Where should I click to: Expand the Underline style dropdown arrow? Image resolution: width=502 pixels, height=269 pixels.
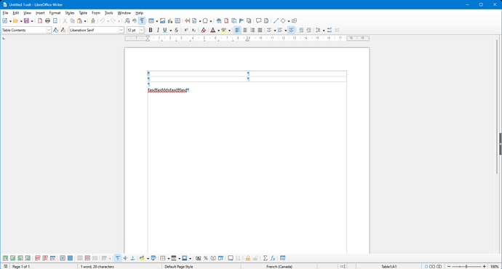click(171, 31)
